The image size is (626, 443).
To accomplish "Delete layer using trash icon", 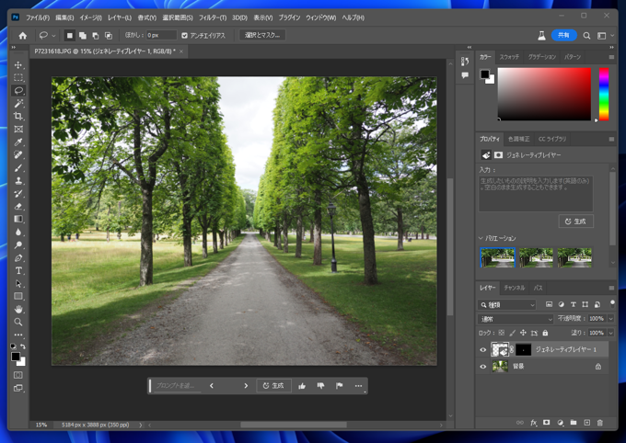I will (x=600, y=423).
